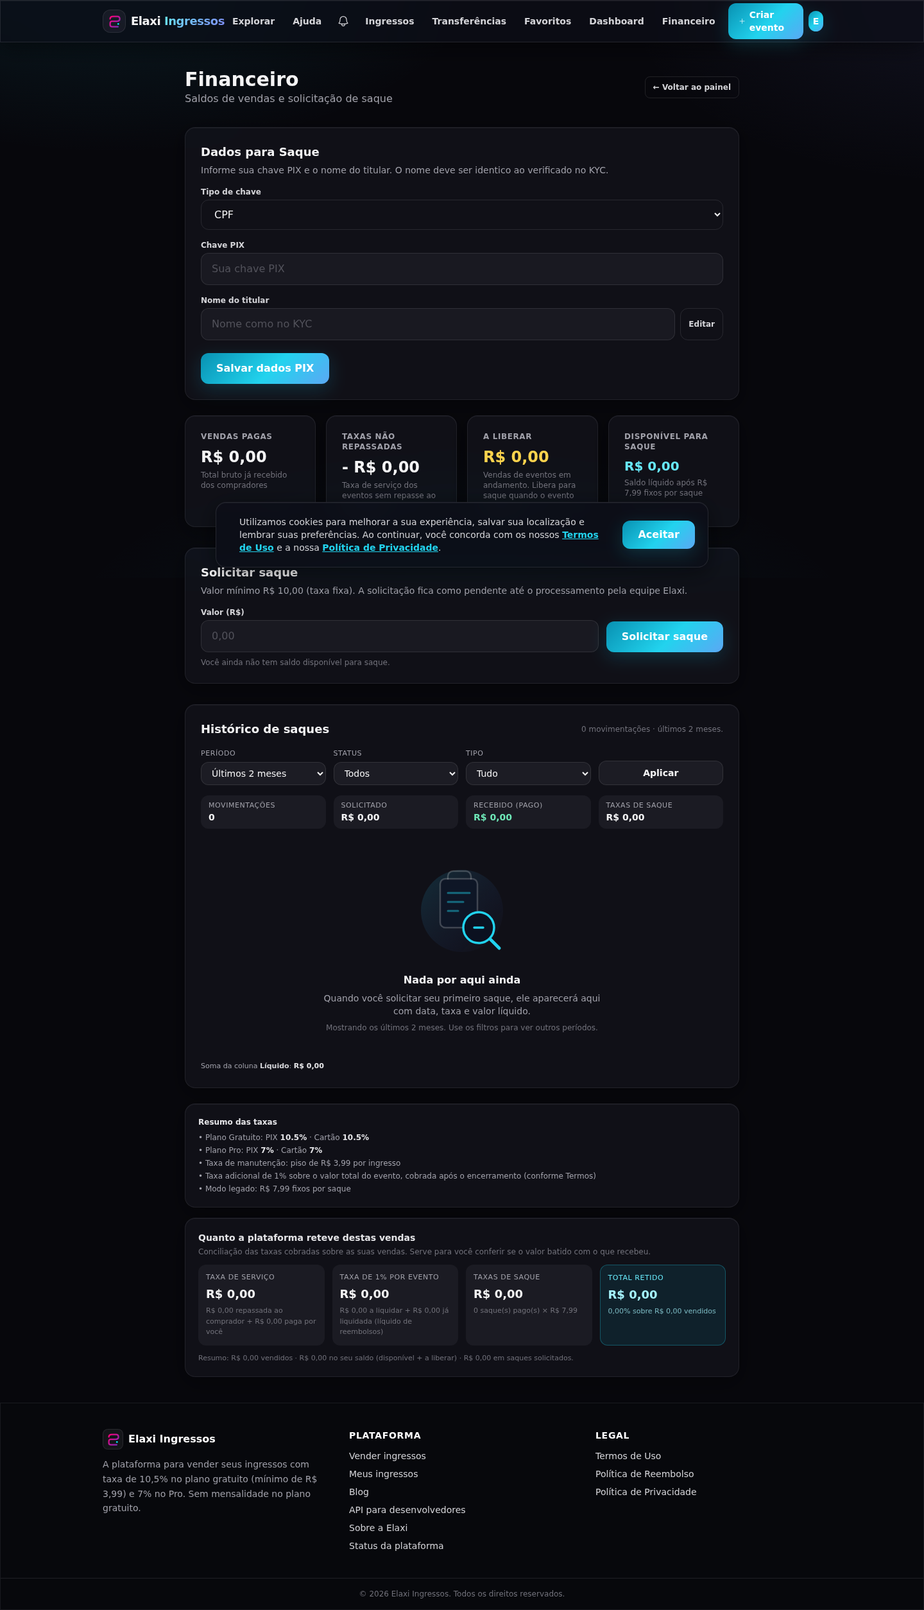Visit Sobre a Elaxi footer link
924x1610 pixels.
point(379,1528)
